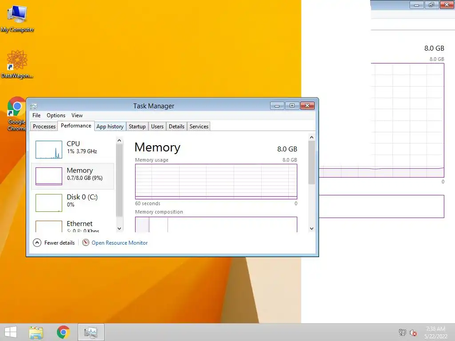Viewport: 455px width, 341px height.
Task: Select the Performance tab
Action: (x=76, y=126)
